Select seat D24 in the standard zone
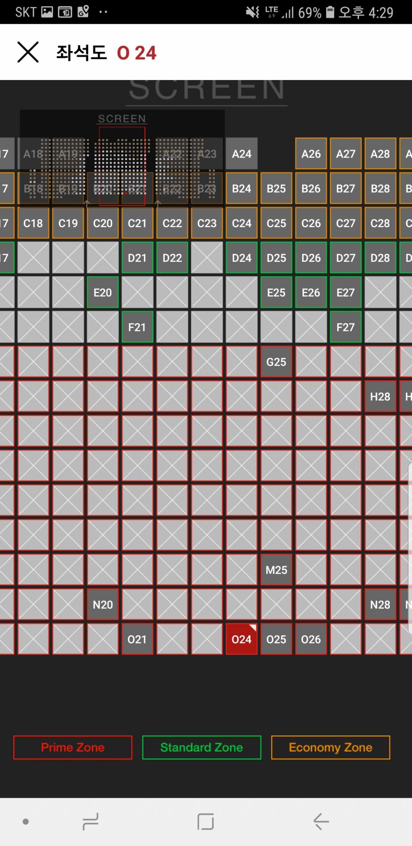The width and height of the screenshot is (412, 846). point(241,258)
